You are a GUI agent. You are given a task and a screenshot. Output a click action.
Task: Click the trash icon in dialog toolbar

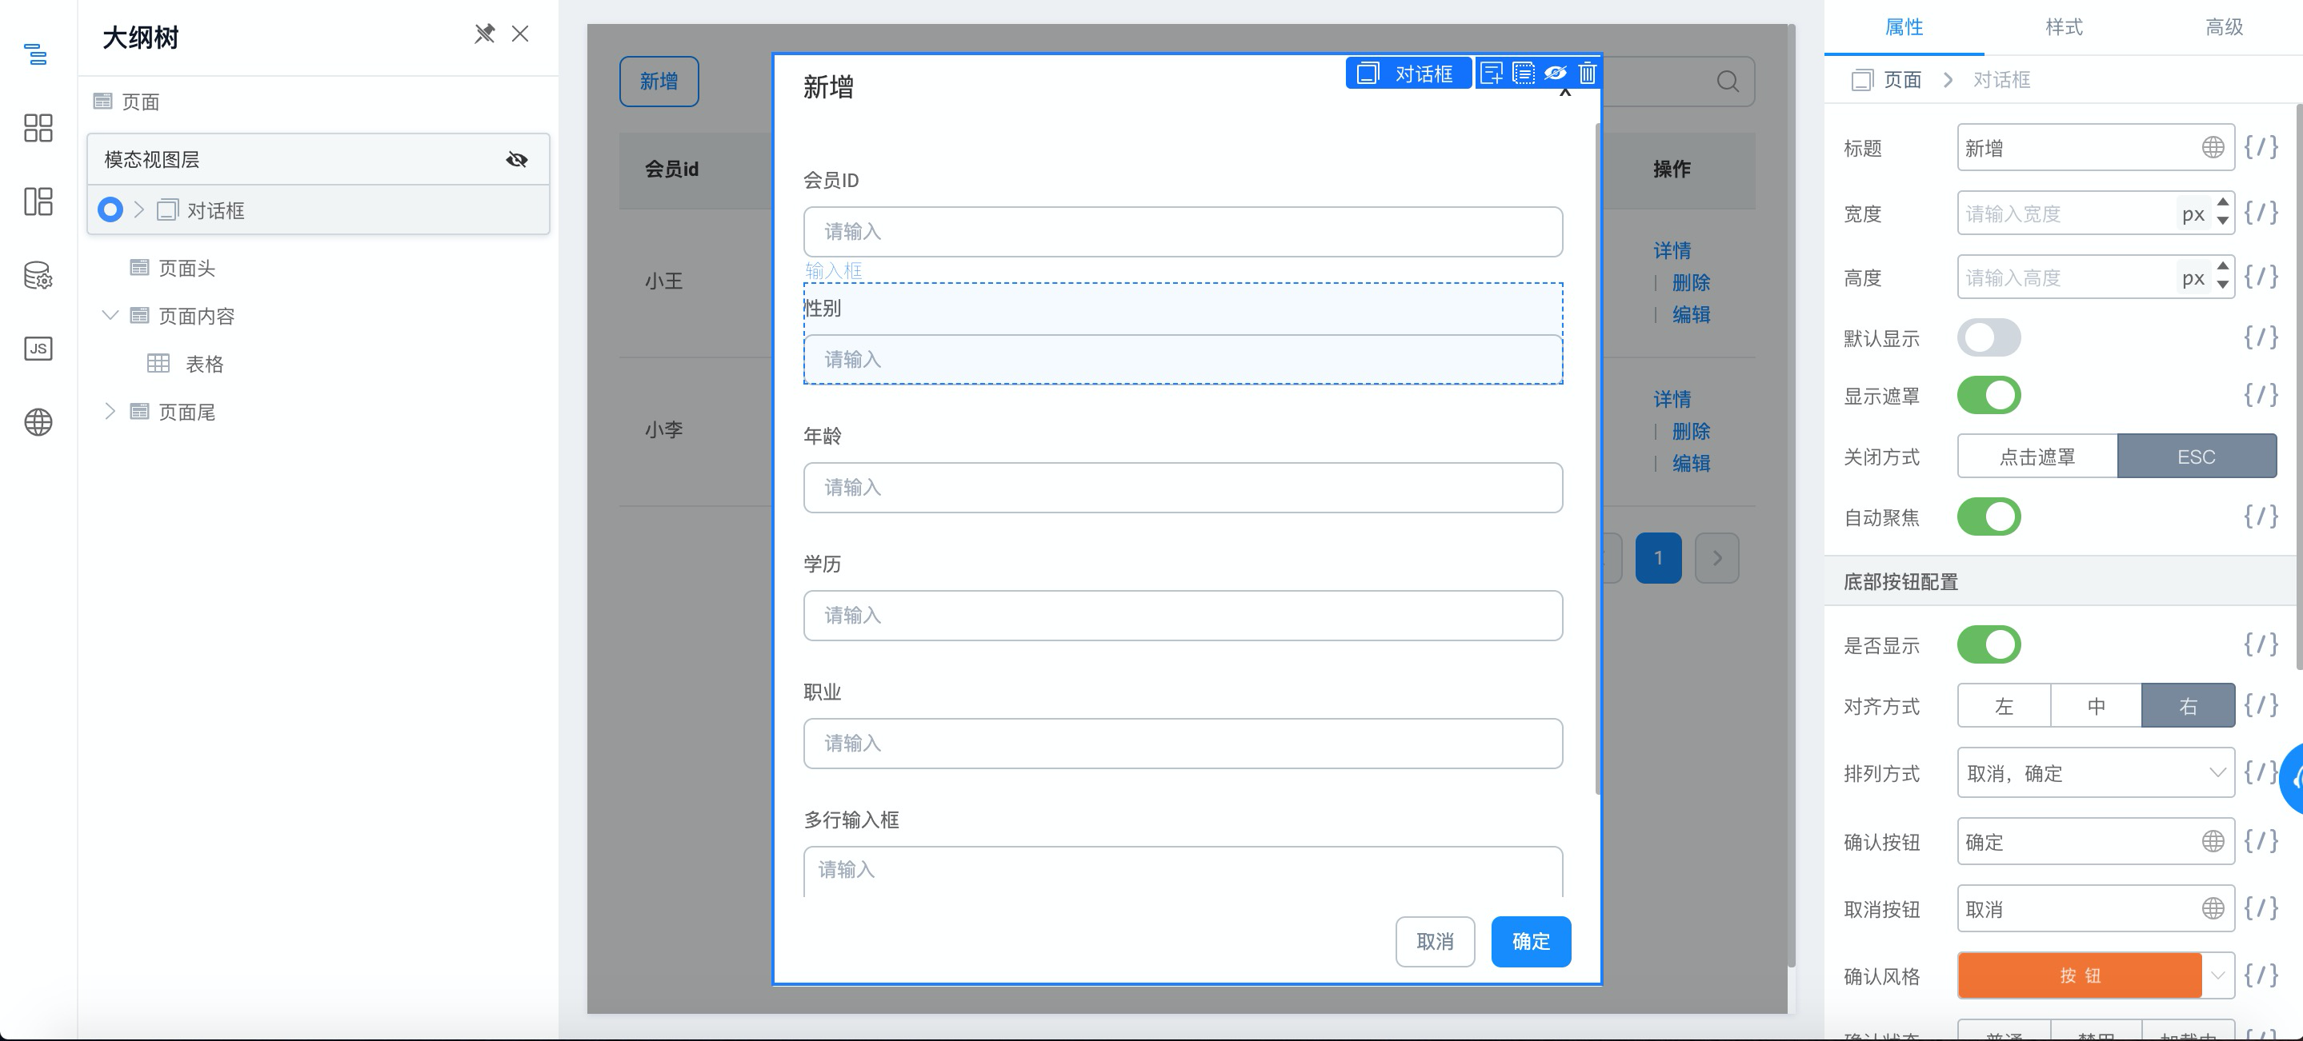(1587, 74)
